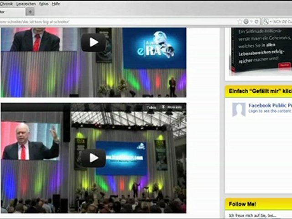Screen dimensions: 292x219
Task: Open a new tab with plus button
Action: [30, 12]
